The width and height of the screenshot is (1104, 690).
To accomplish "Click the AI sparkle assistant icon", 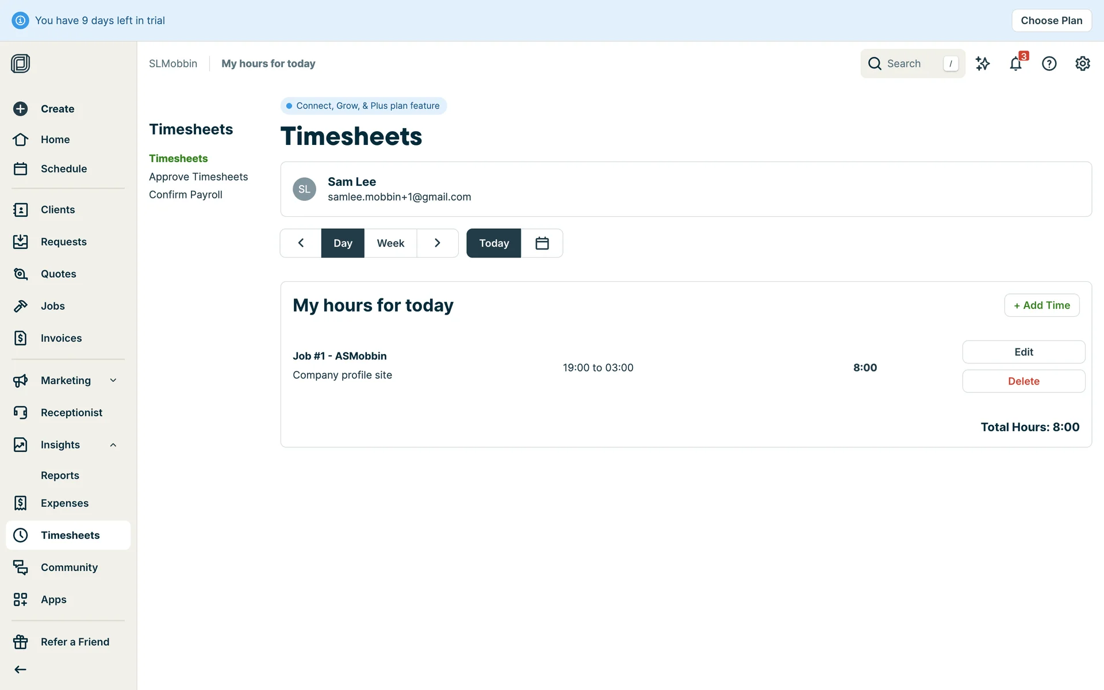I will [x=983, y=64].
